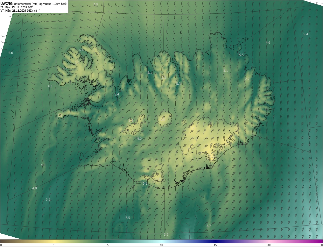Click the 5.3 value on the map
The image size is (323, 247).
178,84
